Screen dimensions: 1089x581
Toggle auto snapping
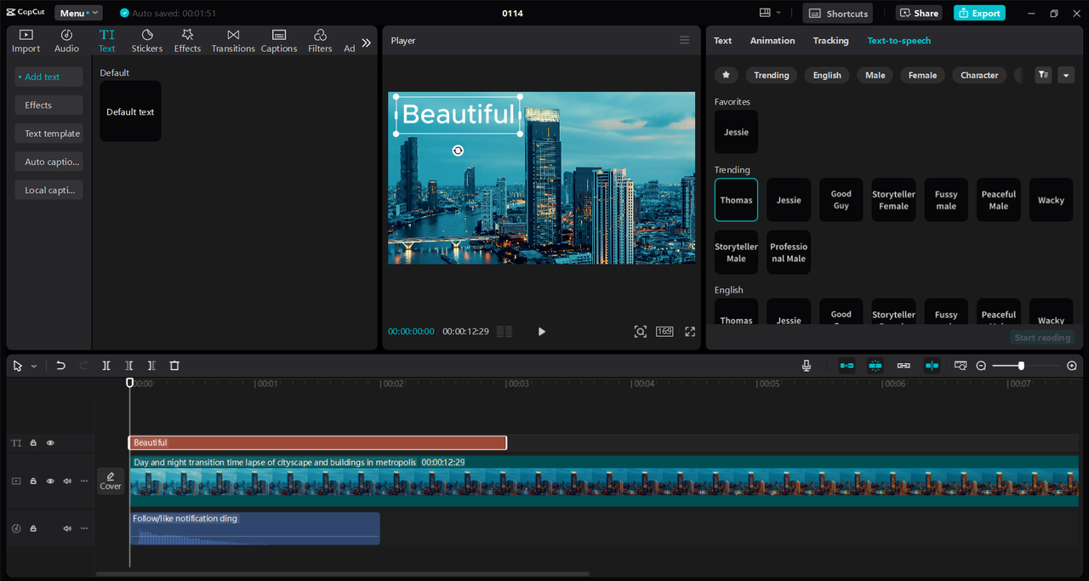click(x=875, y=366)
